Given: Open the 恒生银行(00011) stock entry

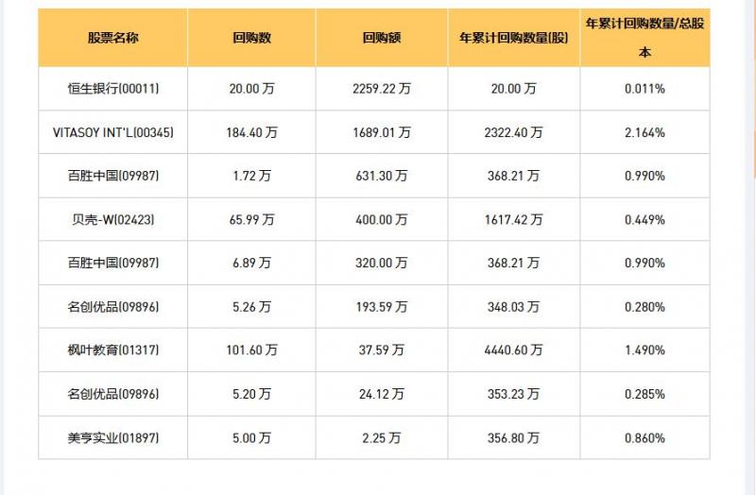Looking at the screenshot, I should [112, 89].
